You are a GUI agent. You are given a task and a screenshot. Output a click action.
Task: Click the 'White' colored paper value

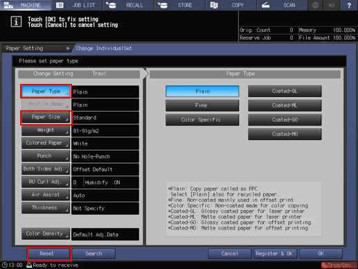pyautogui.click(x=105, y=144)
